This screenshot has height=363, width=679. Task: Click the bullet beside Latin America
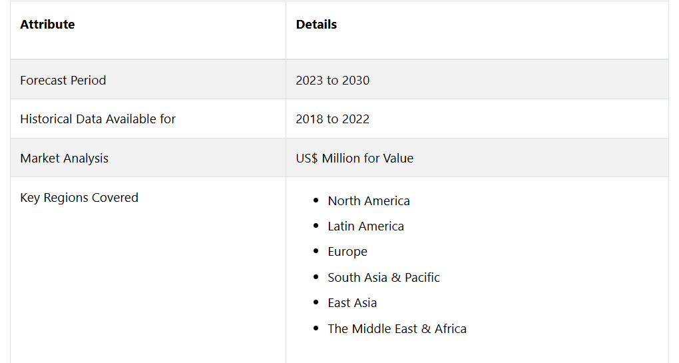(316, 226)
